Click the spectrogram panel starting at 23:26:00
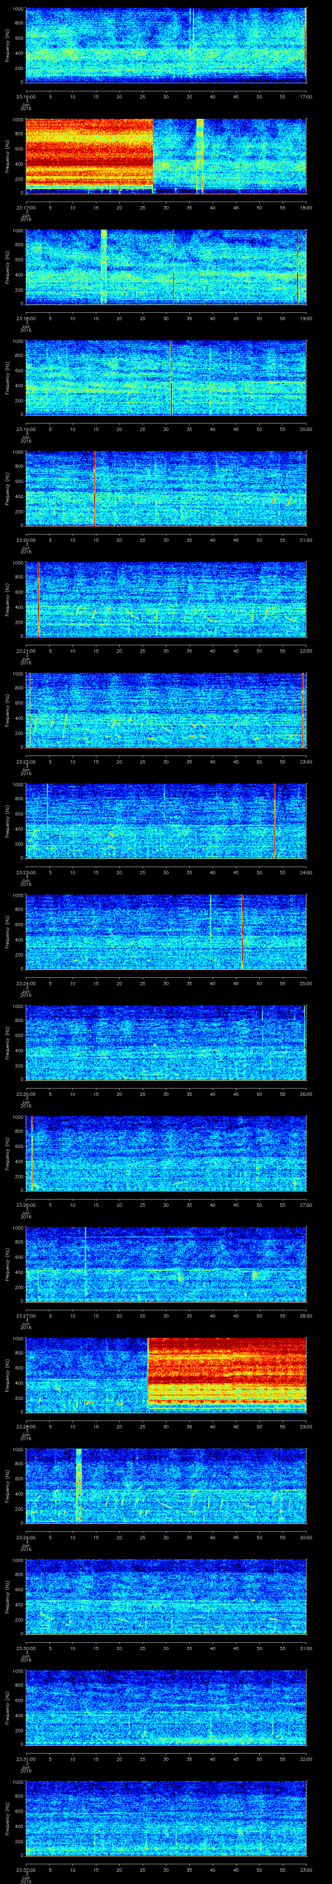 pos(166,1154)
